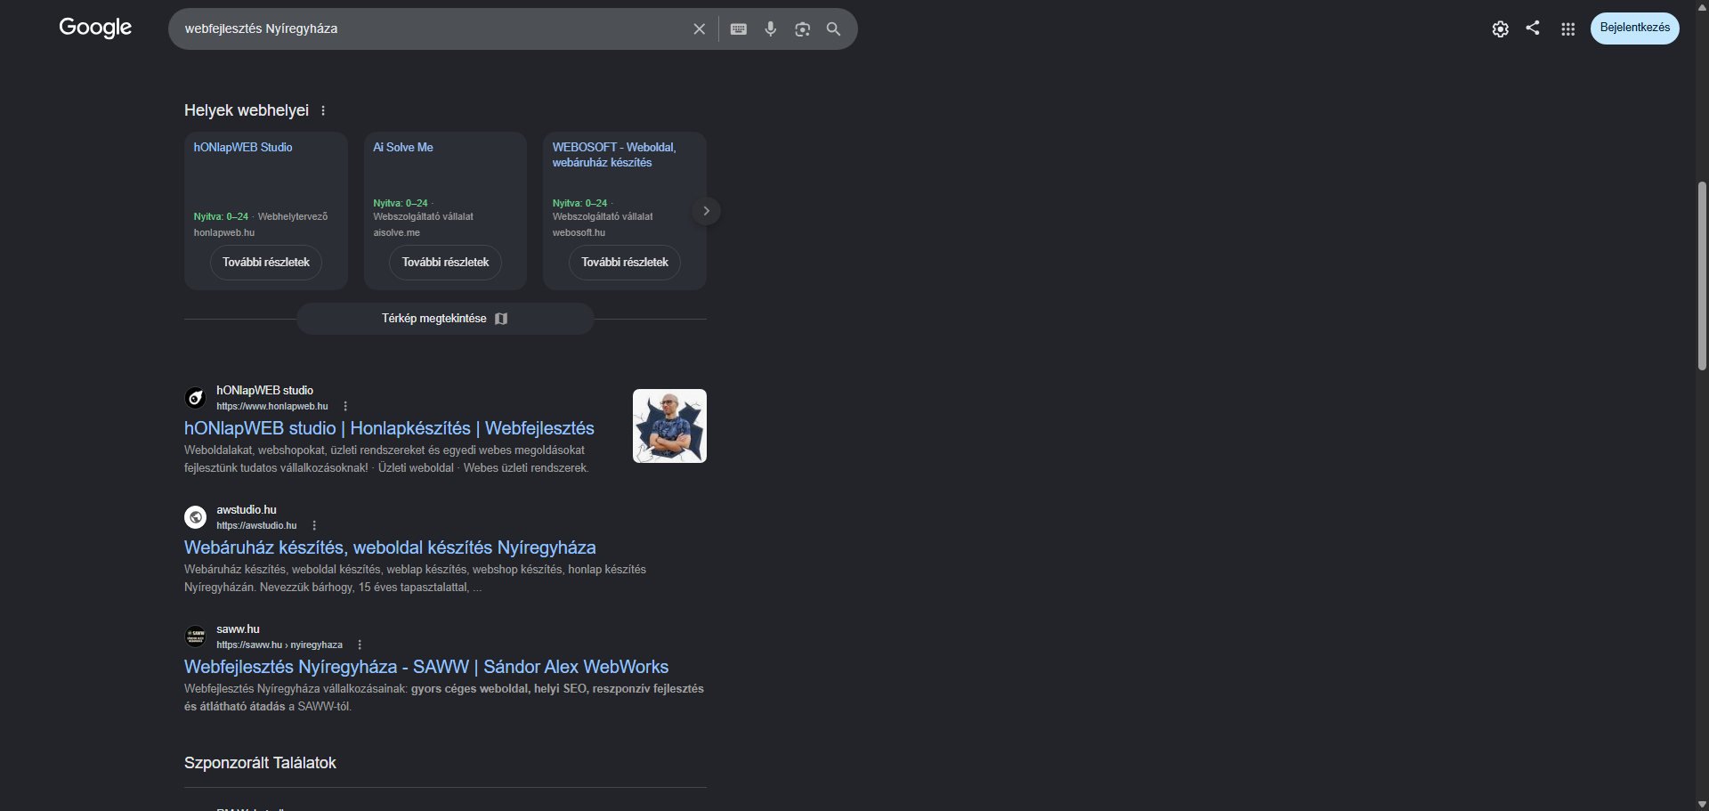Open the options menu for the awstudio.hu result
1709x811 pixels.
tap(314, 526)
